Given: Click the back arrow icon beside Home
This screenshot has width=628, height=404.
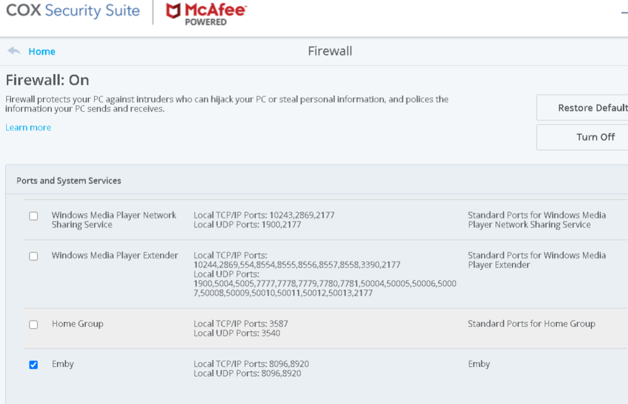Looking at the screenshot, I should click(14, 51).
